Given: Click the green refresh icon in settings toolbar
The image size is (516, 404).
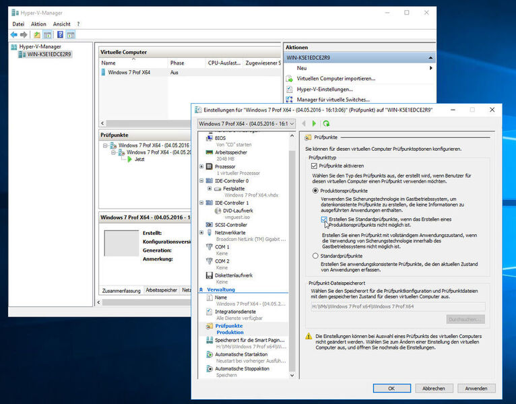Looking at the screenshot, I should pos(326,123).
